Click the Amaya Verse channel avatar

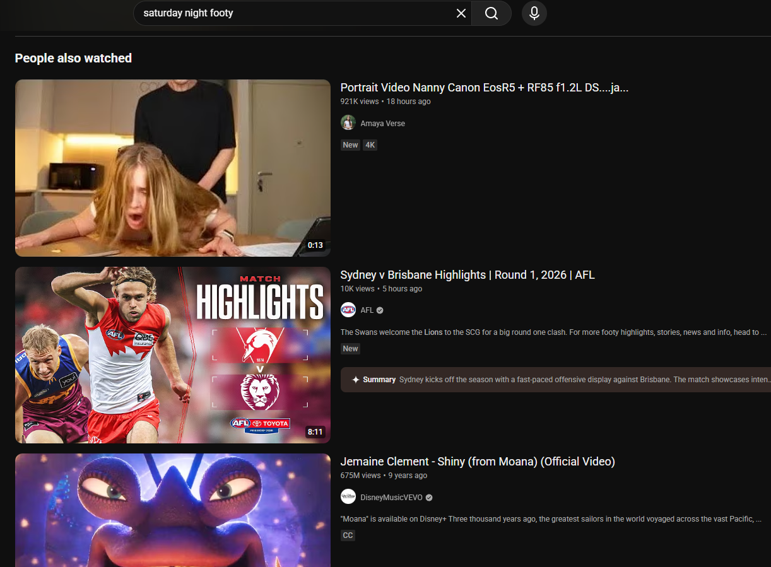348,123
